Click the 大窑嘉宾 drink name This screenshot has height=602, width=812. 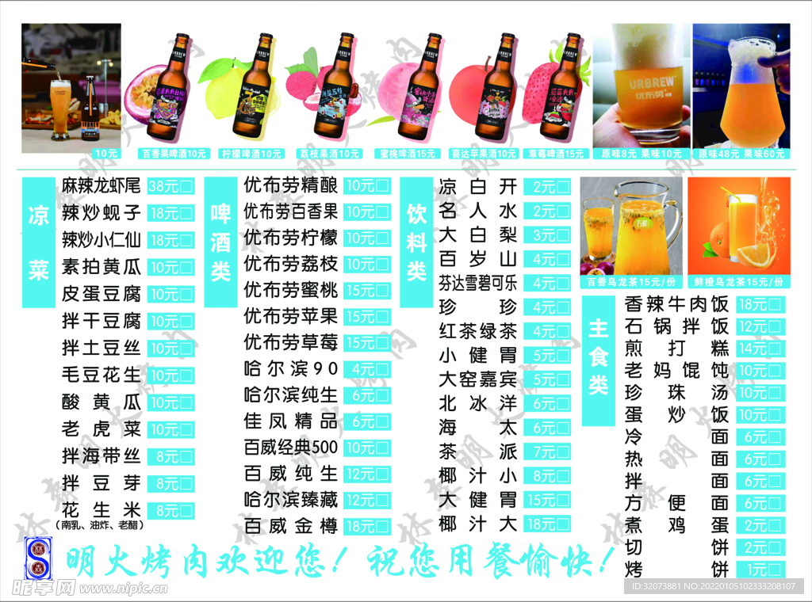(x=478, y=379)
